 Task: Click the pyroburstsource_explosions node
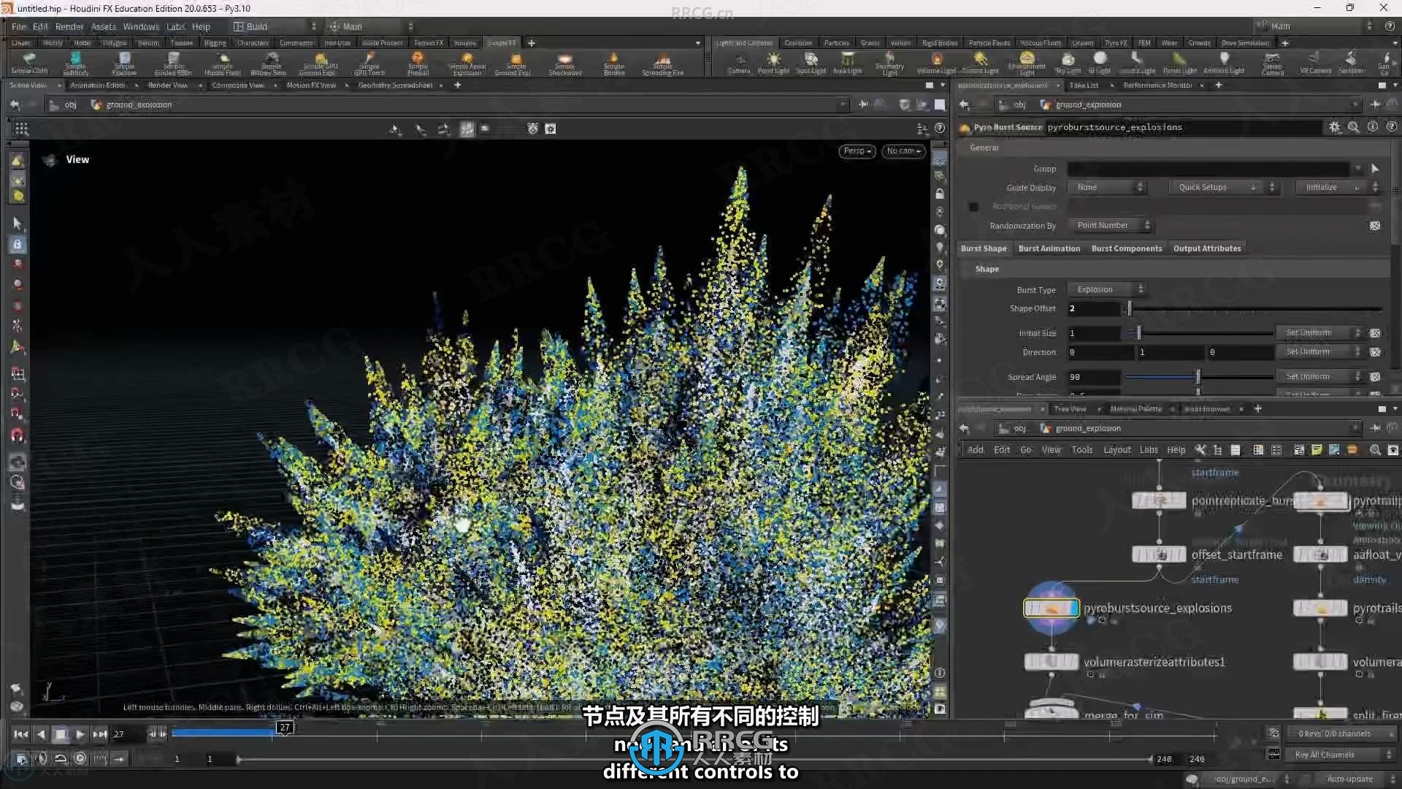coord(1051,608)
